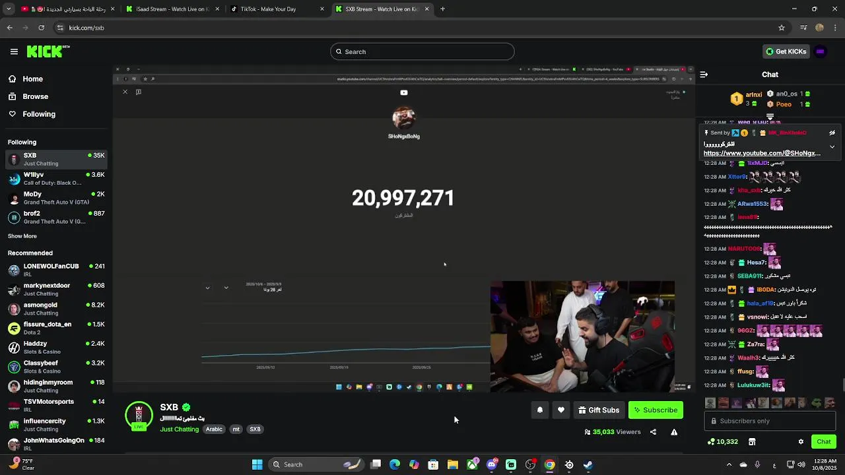Open Get KICKs button
Viewport: 845px width, 475px height.
[786, 51]
